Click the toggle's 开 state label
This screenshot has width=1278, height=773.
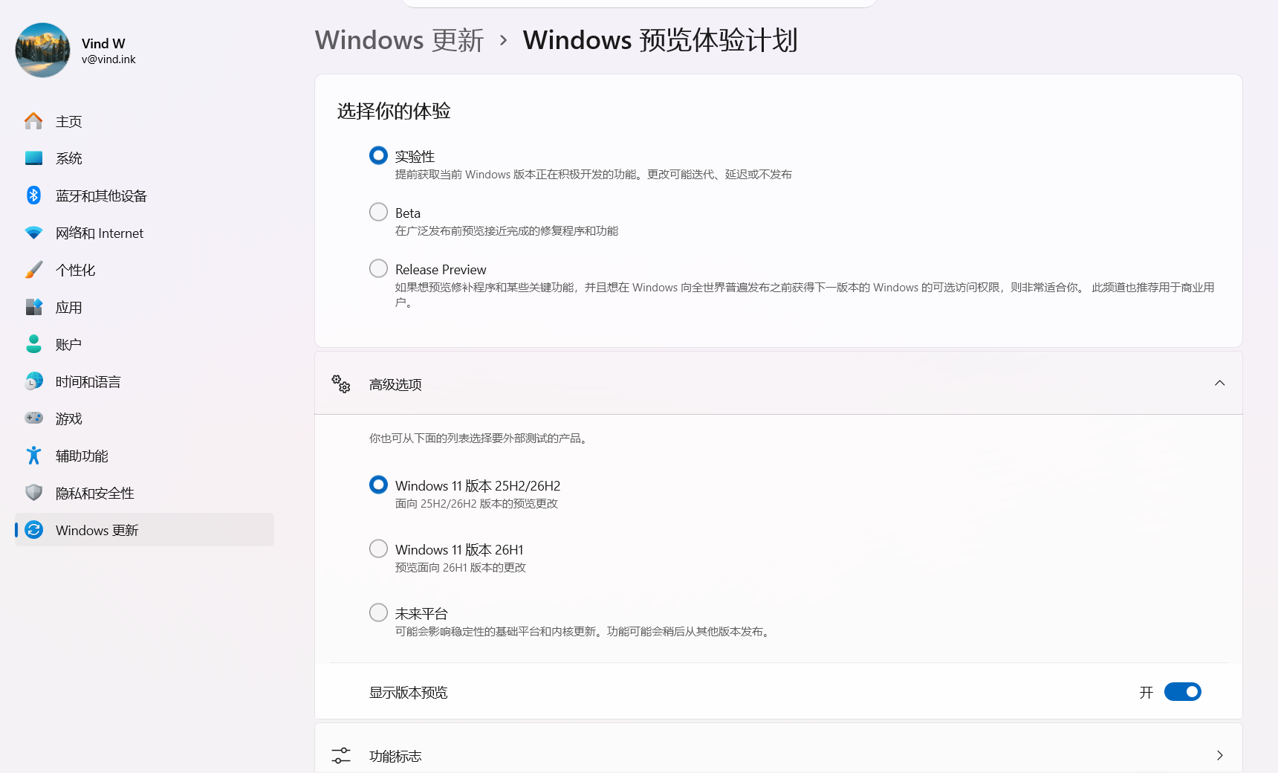point(1146,693)
